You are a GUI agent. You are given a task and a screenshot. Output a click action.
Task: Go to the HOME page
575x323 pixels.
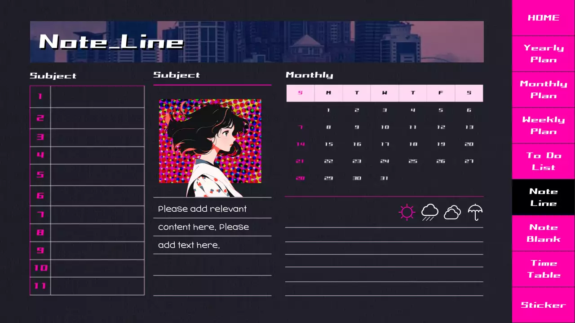coord(543,18)
